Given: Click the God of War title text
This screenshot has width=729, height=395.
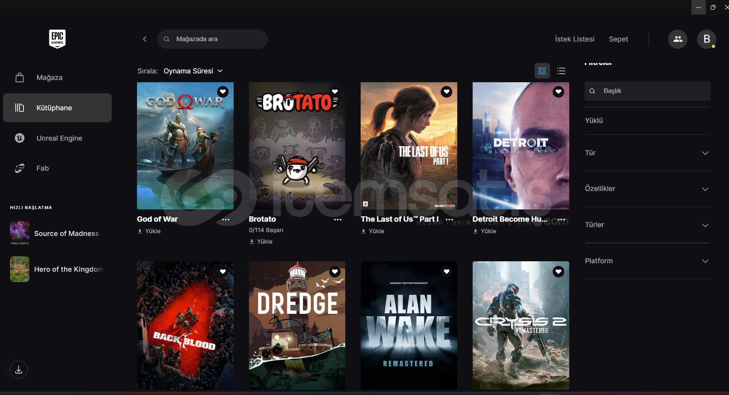Looking at the screenshot, I should (x=157, y=219).
